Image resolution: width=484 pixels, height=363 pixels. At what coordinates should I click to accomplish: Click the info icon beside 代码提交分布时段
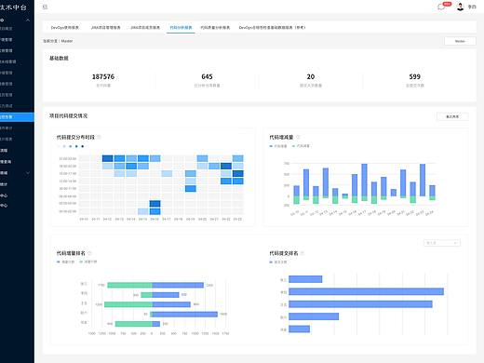coord(99,137)
